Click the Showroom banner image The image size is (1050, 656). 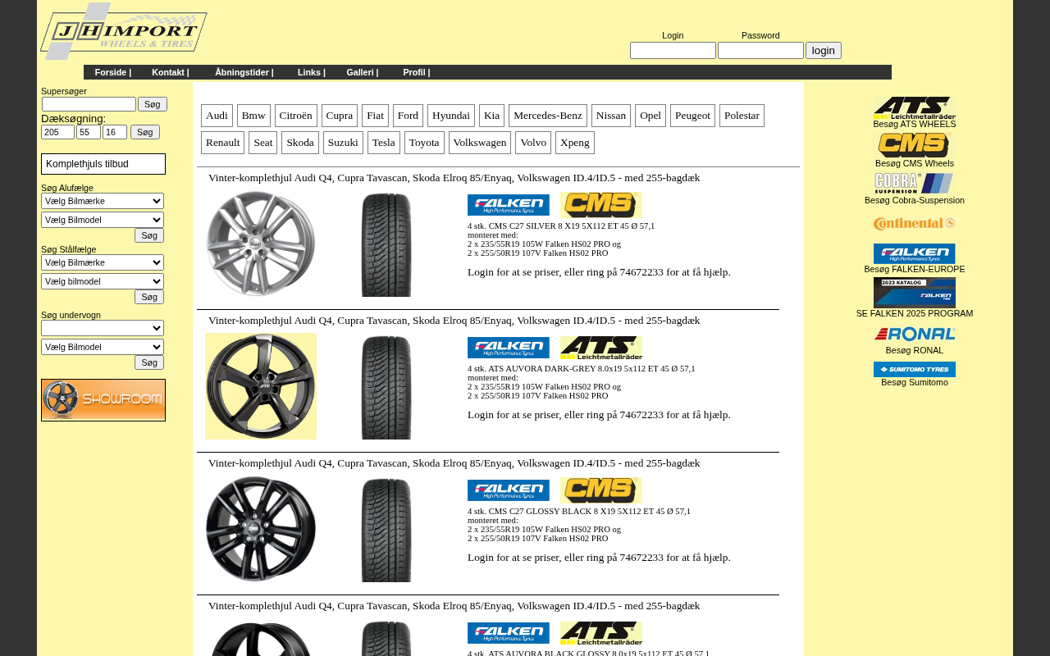[x=103, y=400]
